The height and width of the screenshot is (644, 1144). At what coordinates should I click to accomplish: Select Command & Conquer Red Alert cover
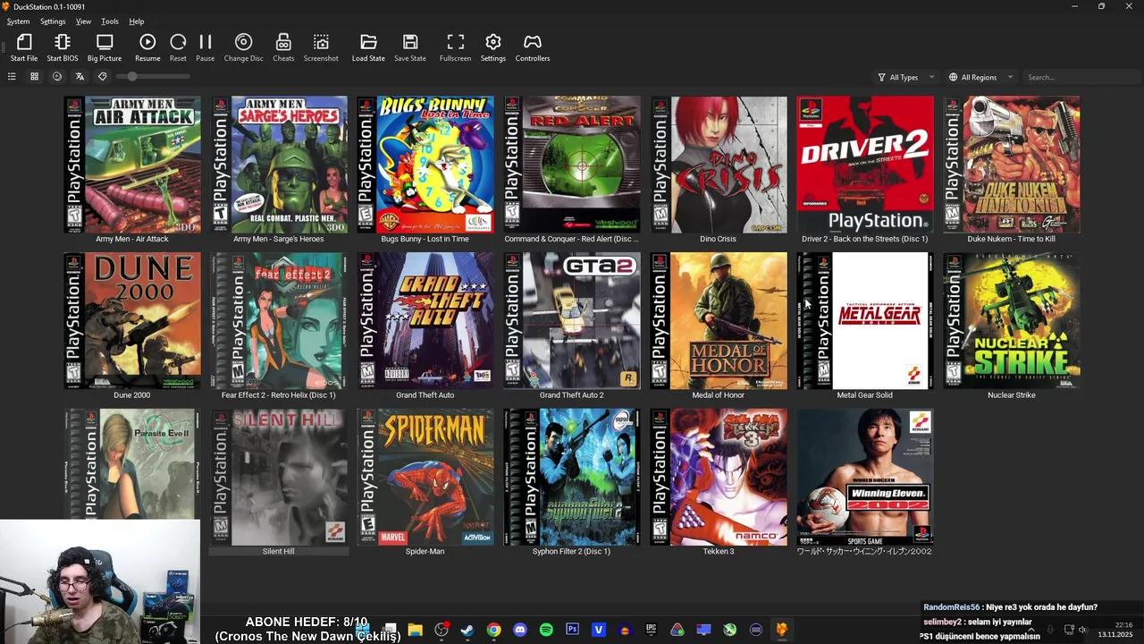click(572, 165)
